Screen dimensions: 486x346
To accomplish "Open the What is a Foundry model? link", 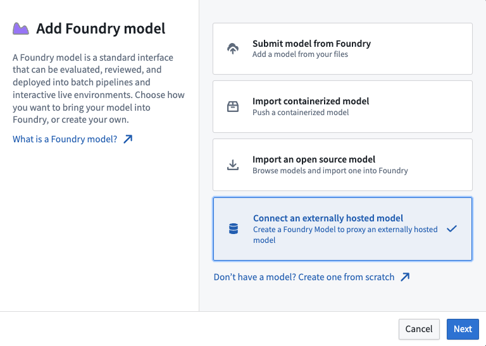I will click(x=65, y=139).
